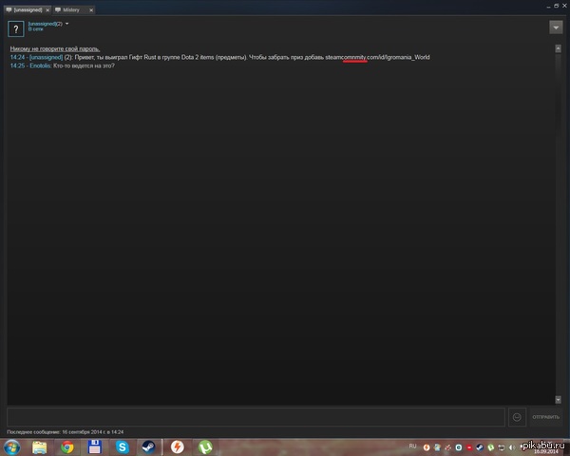Viewport: 570px width, 456px height.
Task: Launch Google Chrome from the taskbar
Action: click(x=66, y=446)
